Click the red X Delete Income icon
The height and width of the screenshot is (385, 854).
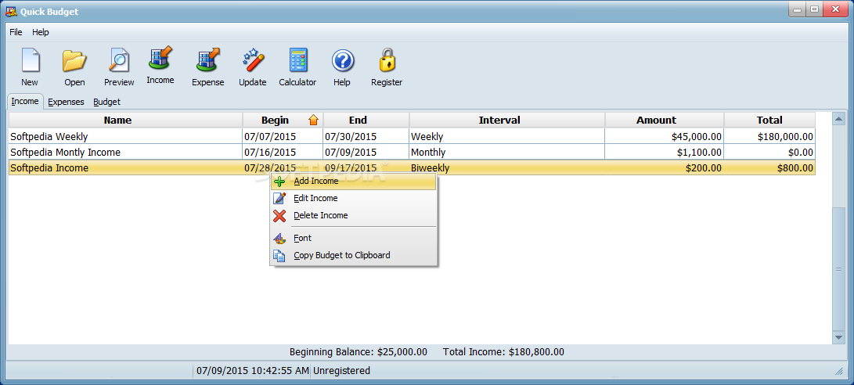coord(279,216)
